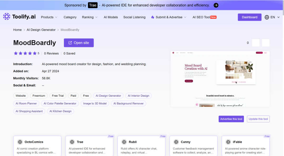Image resolution: width=284 pixels, height=156 pixels.
Task: Open the Category menu item
Action: (x=70, y=17)
